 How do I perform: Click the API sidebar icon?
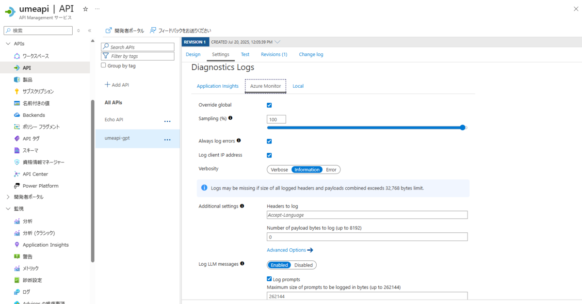click(17, 68)
